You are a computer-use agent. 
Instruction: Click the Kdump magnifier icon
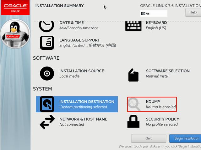click(x=134, y=104)
